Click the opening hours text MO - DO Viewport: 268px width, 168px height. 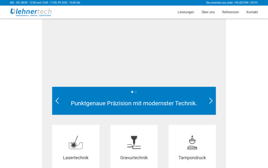click(x=45, y=3)
